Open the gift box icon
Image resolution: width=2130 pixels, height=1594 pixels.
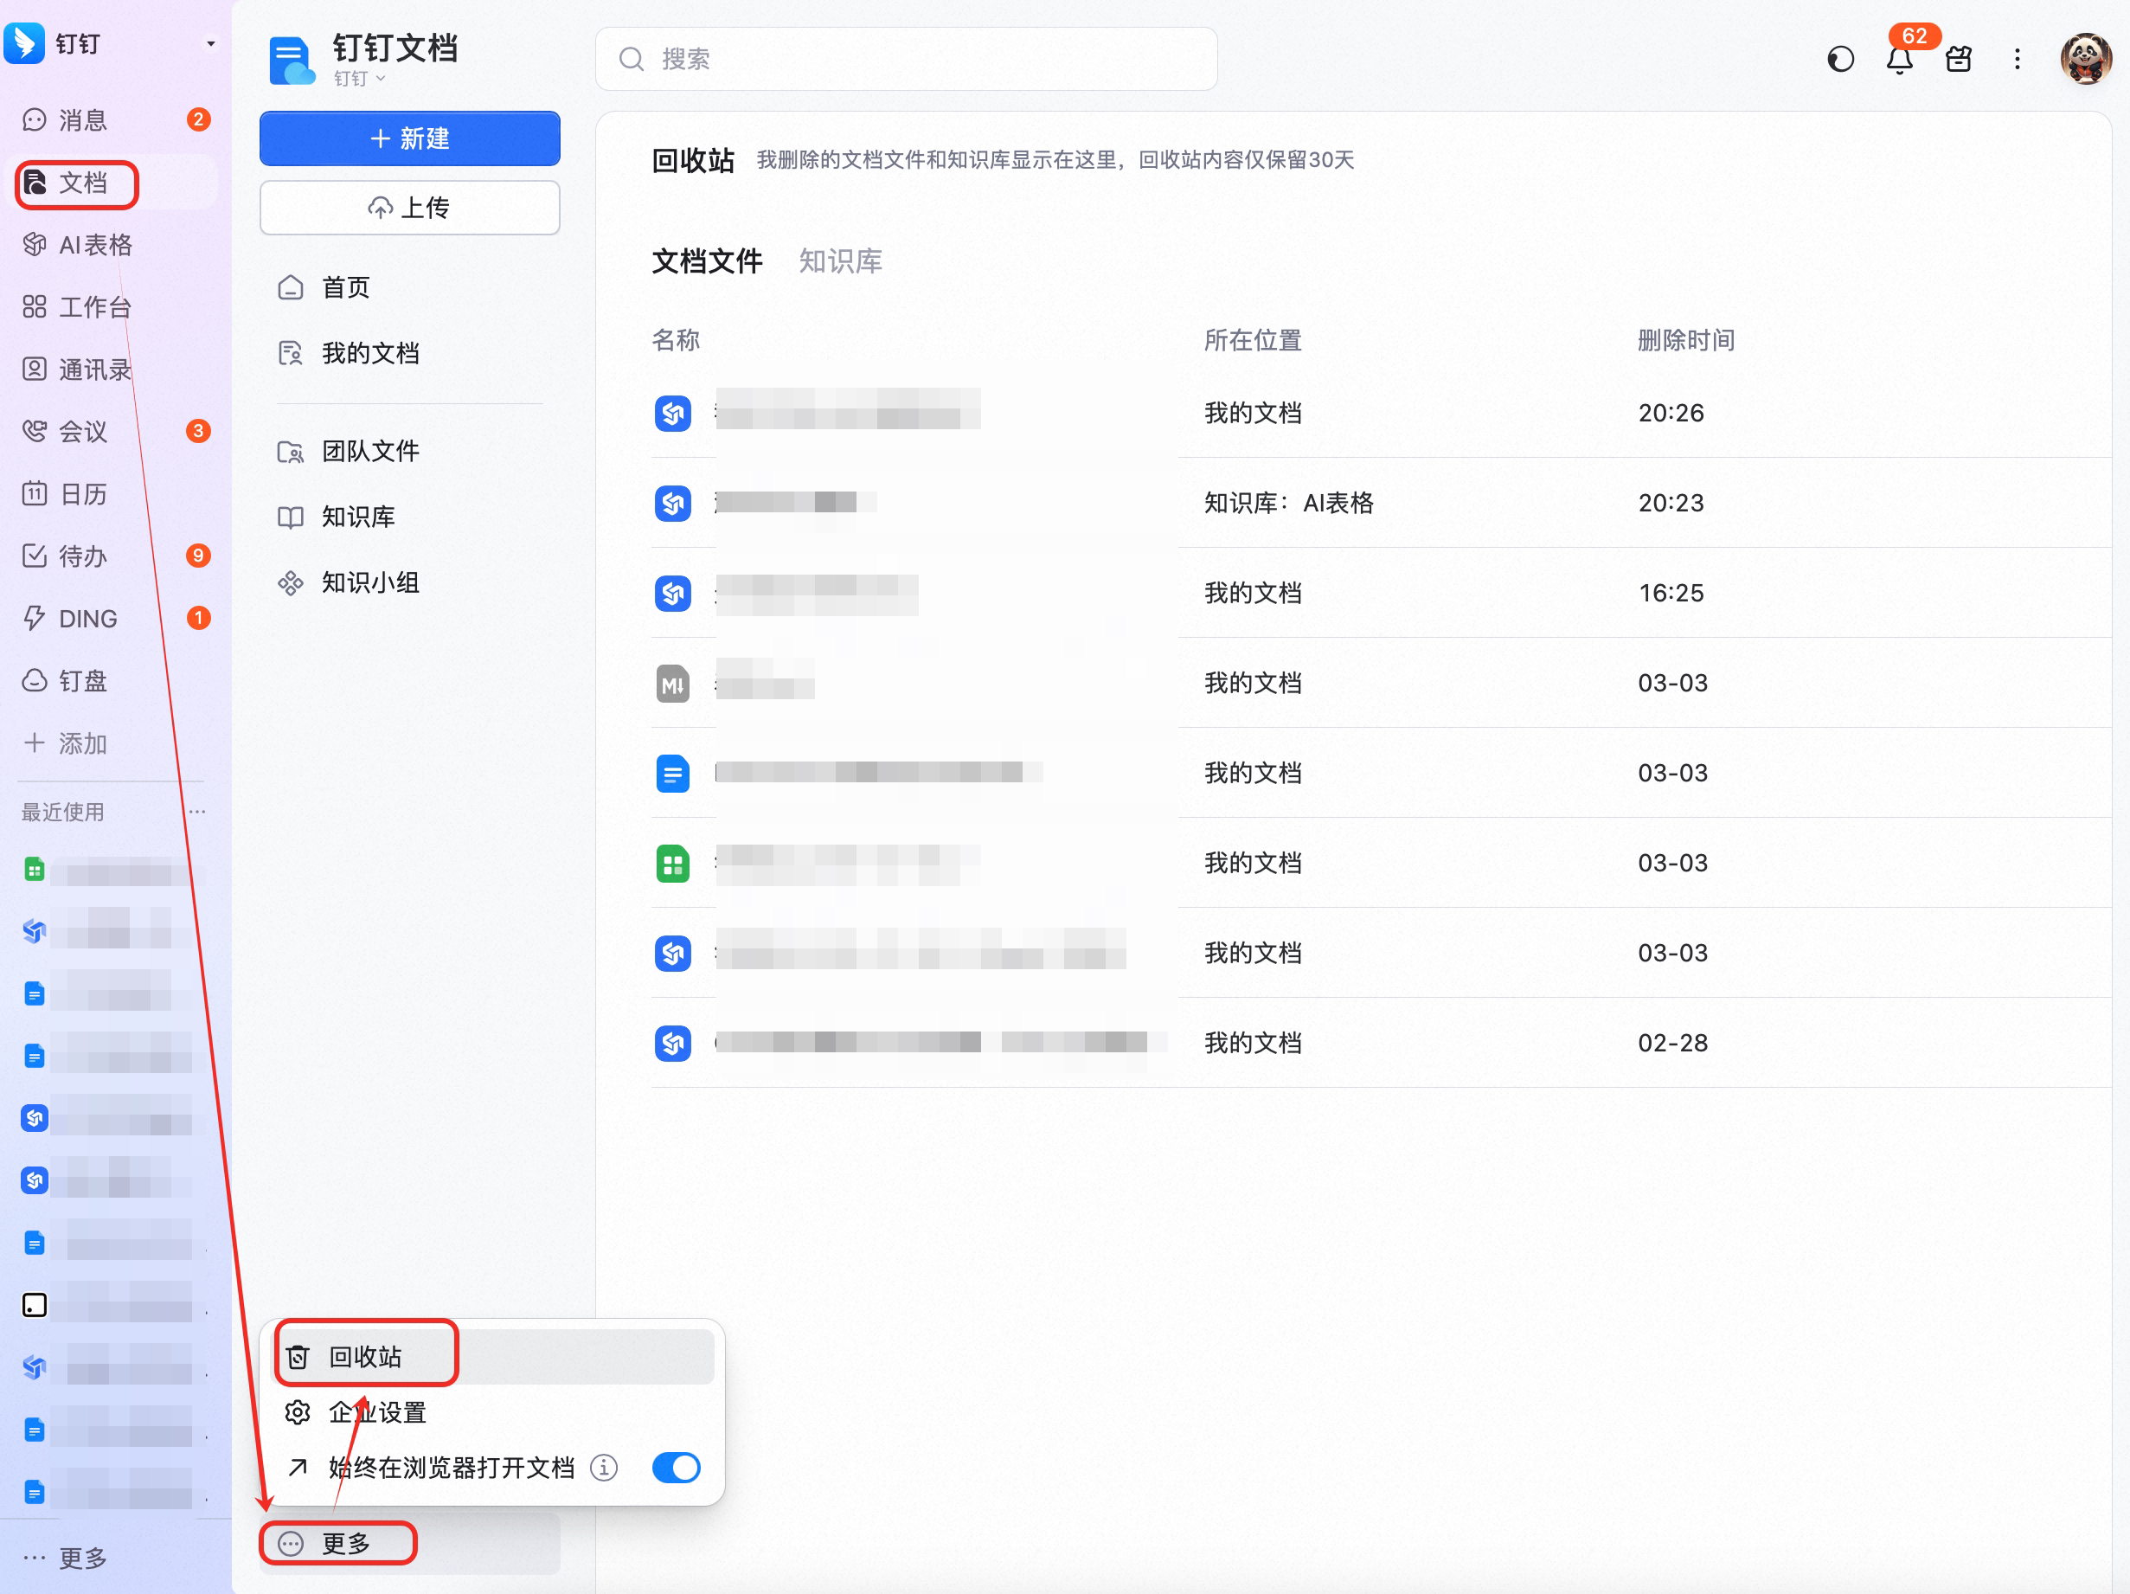pos(1959,60)
